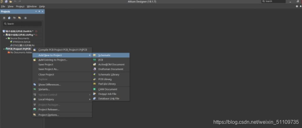
Task: Open the View menu
Action: coord(10,6)
